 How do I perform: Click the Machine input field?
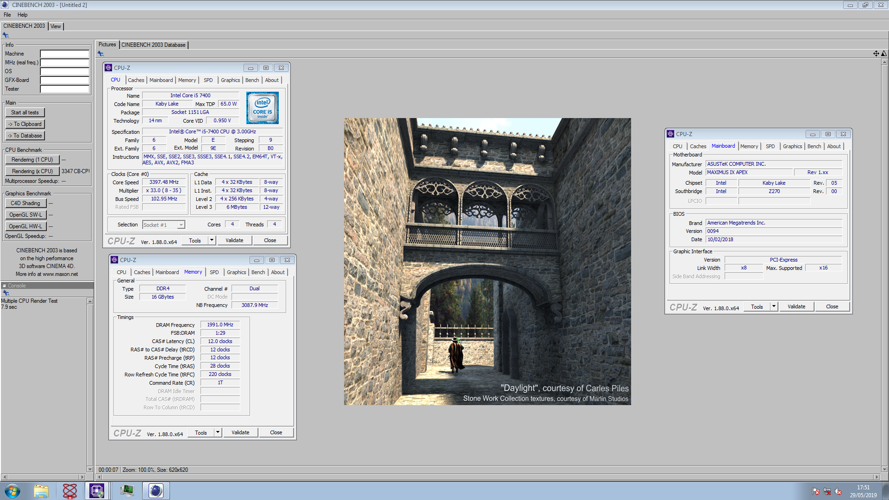click(64, 54)
